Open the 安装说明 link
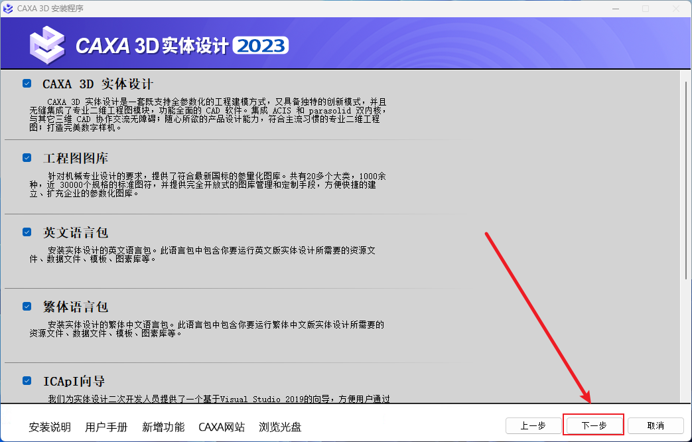Image resolution: width=692 pixels, height=442 pixels. [50, 427]
